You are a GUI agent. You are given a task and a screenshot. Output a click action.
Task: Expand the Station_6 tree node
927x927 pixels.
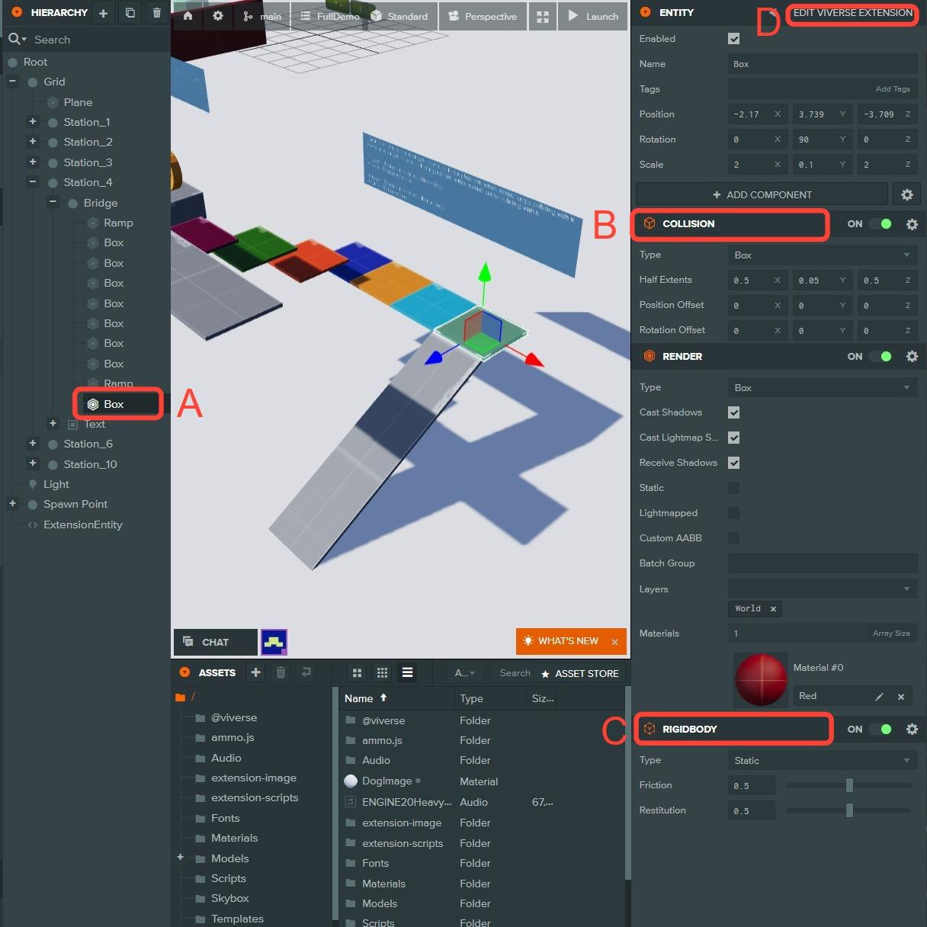(x=33, y=443)
